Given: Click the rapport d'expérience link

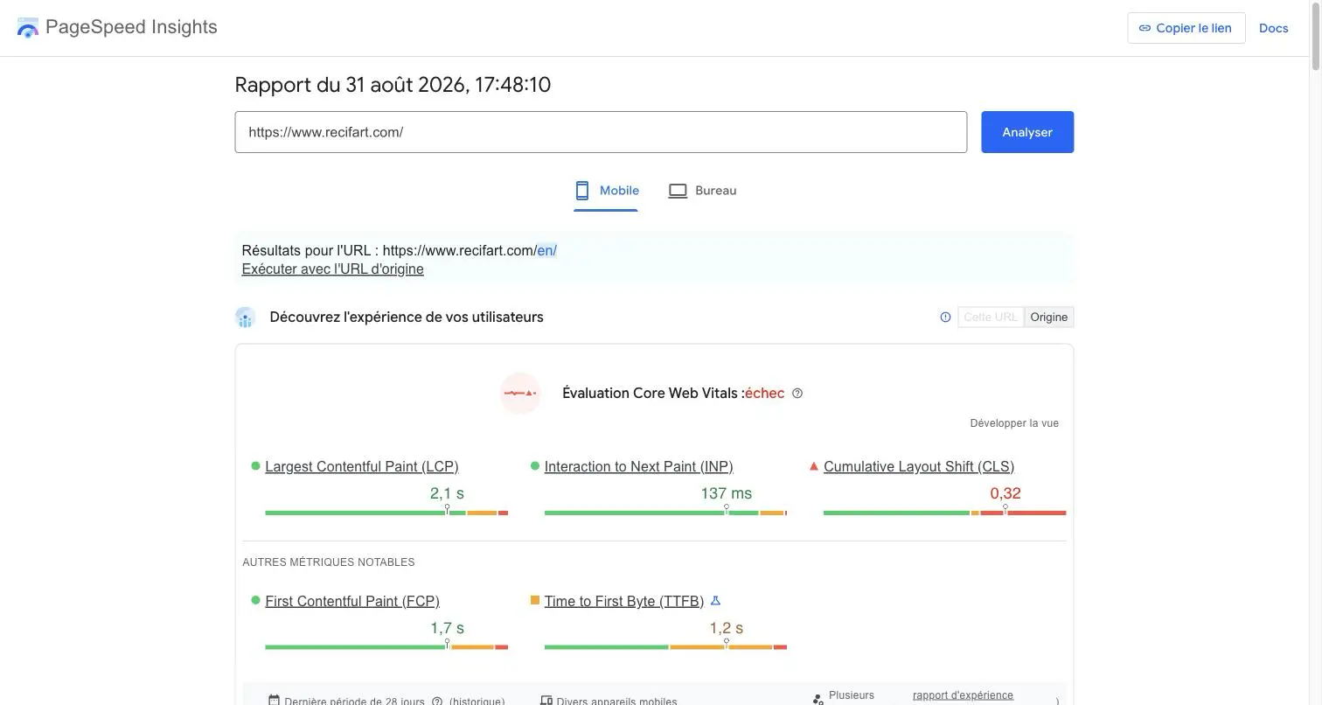Looking at the screenshot, I should (963, 695).
